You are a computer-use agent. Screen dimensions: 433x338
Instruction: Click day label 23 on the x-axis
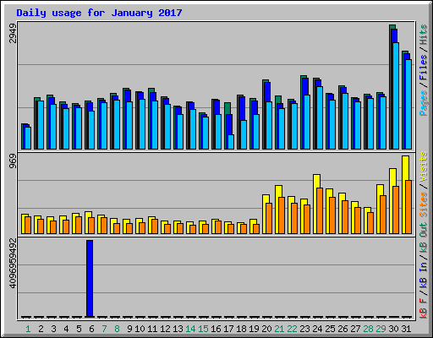tap(304, 329)
